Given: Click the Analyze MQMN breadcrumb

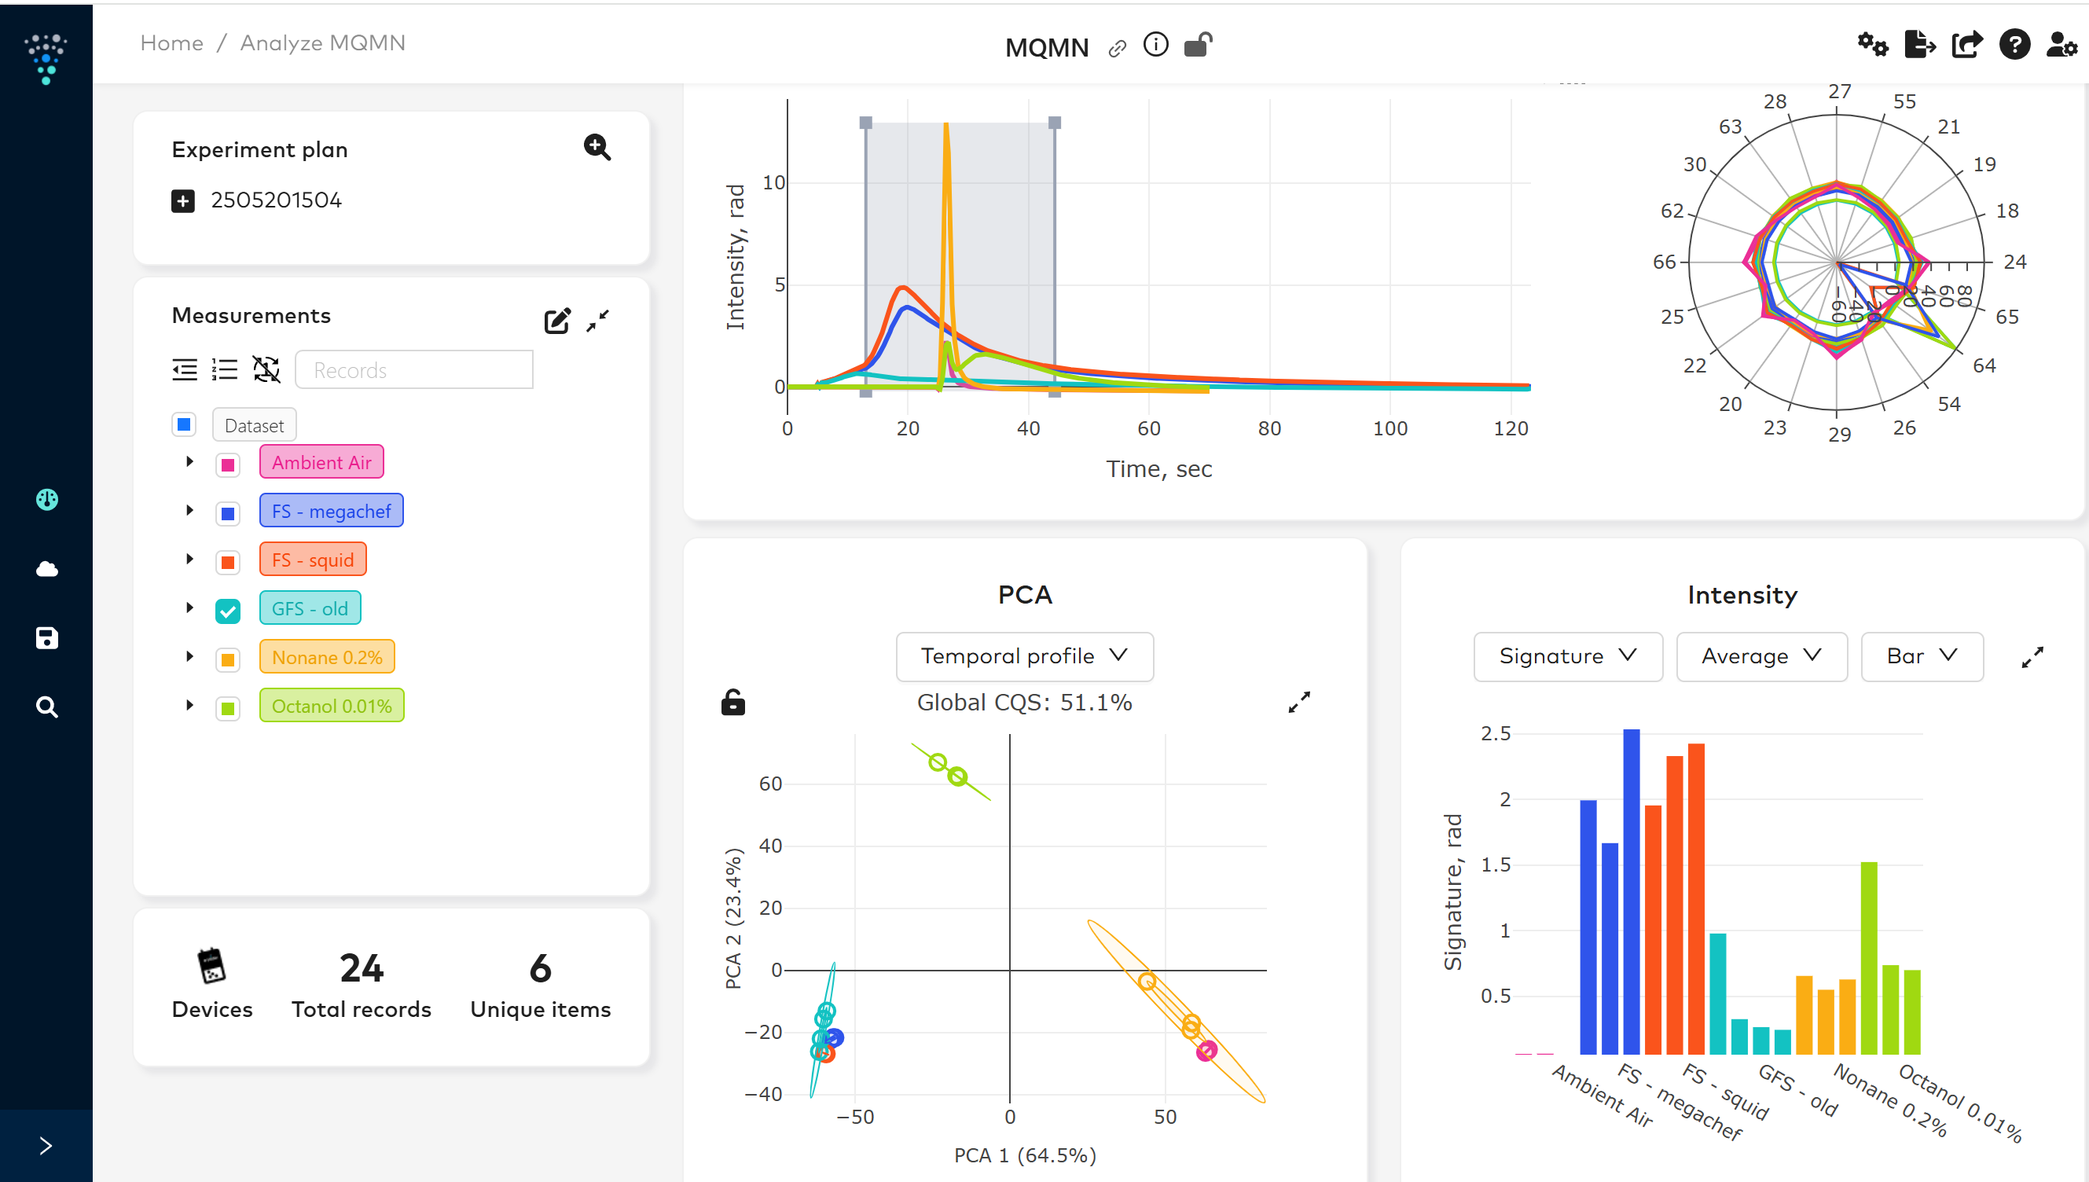Looking at the screenshot, I should (x=322, y=43).
